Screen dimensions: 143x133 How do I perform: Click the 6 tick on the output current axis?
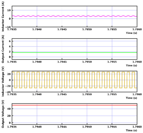pos(10,41)
